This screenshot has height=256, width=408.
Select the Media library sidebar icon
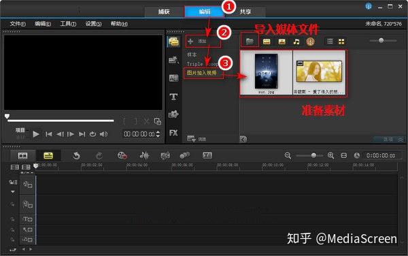(173, 42)
